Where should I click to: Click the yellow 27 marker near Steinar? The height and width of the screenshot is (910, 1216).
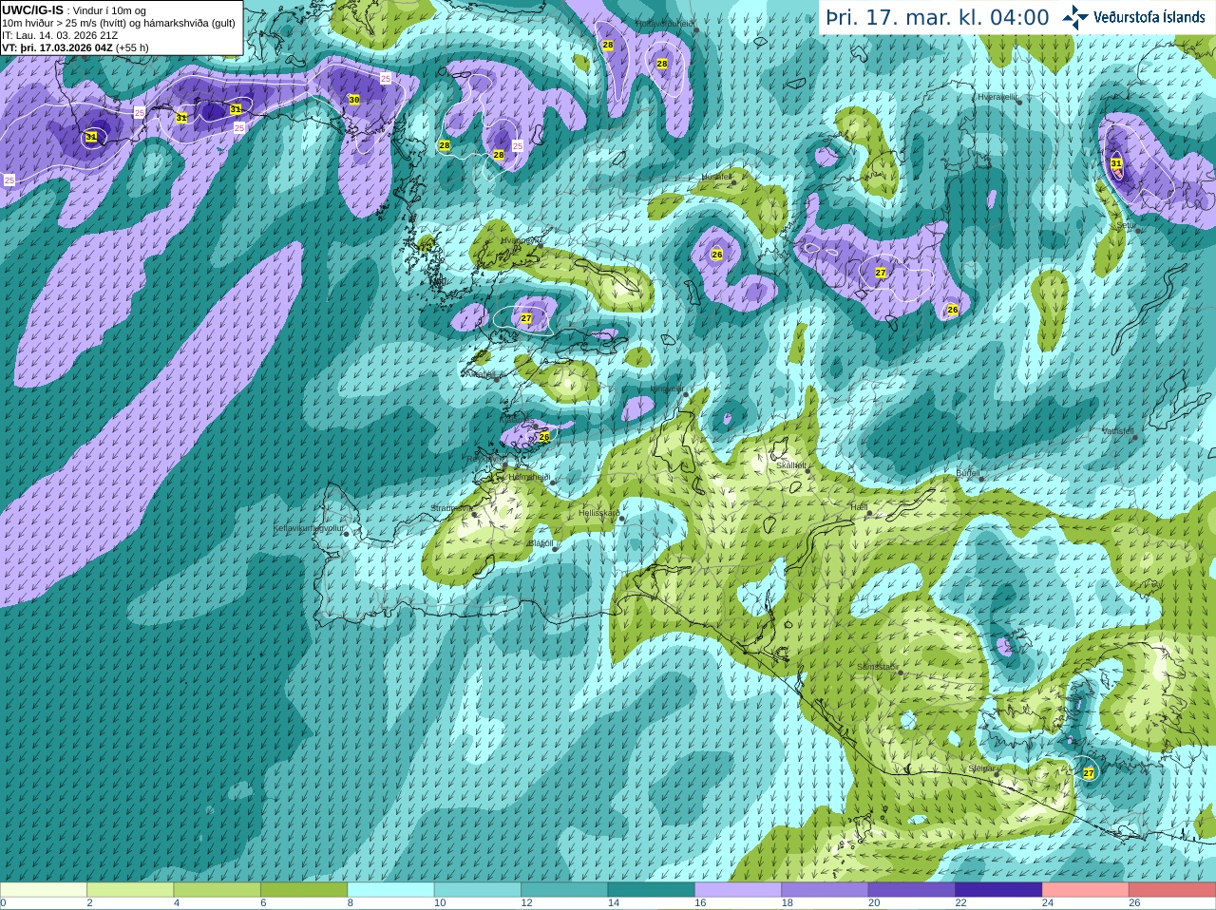tap(1089, 773)
